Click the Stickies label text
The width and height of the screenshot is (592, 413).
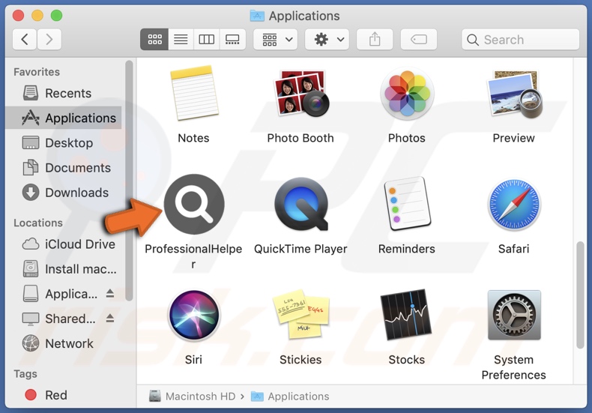pos(300,360)
